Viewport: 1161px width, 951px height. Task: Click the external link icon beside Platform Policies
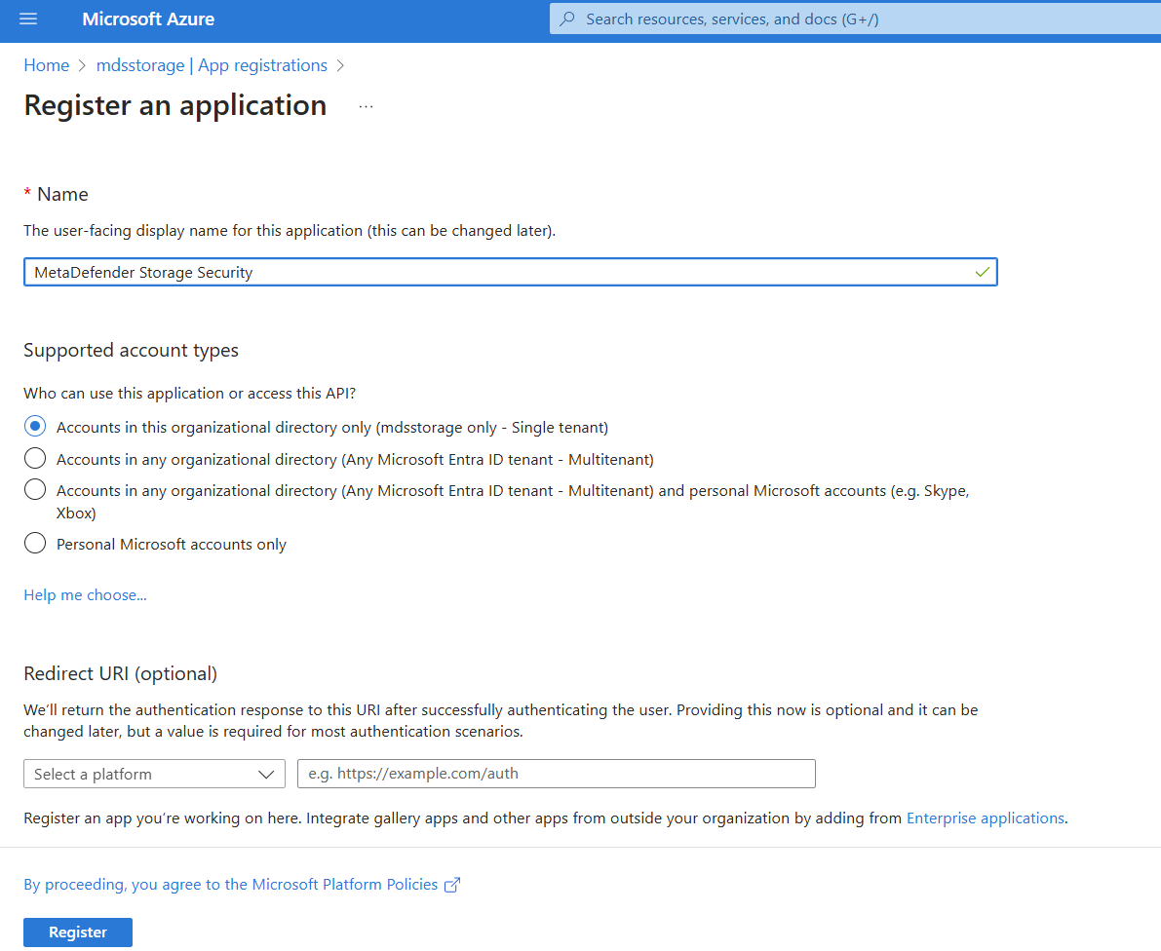[x=451, y=885]
